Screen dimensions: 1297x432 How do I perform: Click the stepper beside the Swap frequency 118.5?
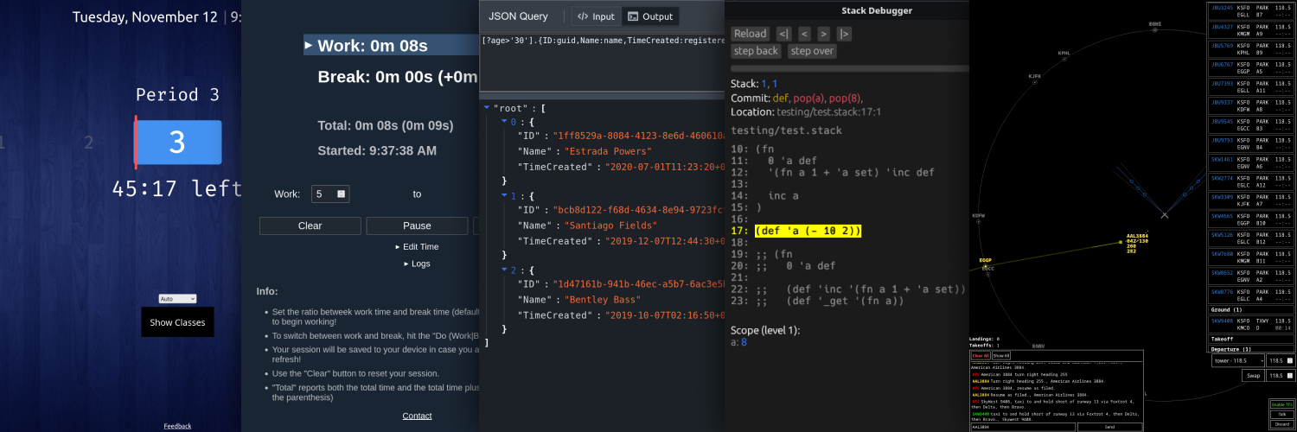1290,376
